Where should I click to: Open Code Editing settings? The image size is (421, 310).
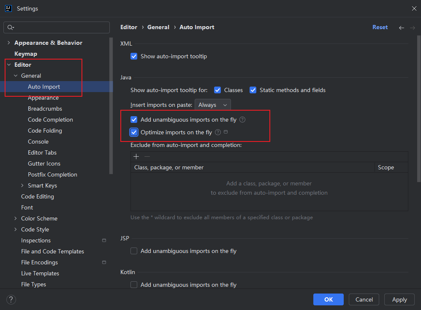(x=38, y=196)
